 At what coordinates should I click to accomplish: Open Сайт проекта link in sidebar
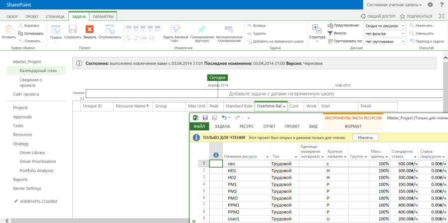[26, 94]
